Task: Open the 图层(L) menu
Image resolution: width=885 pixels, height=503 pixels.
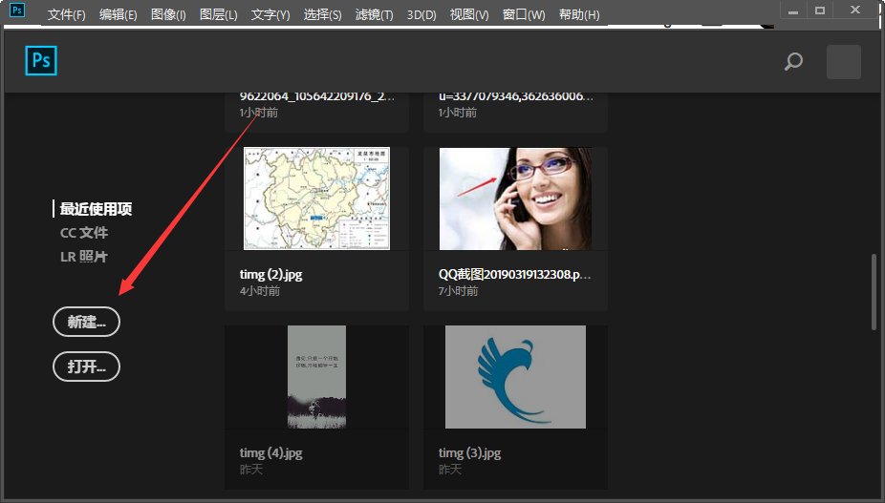Action: 219,14
